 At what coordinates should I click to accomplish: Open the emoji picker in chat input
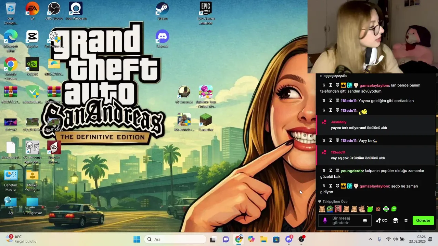tap(365, 220)
